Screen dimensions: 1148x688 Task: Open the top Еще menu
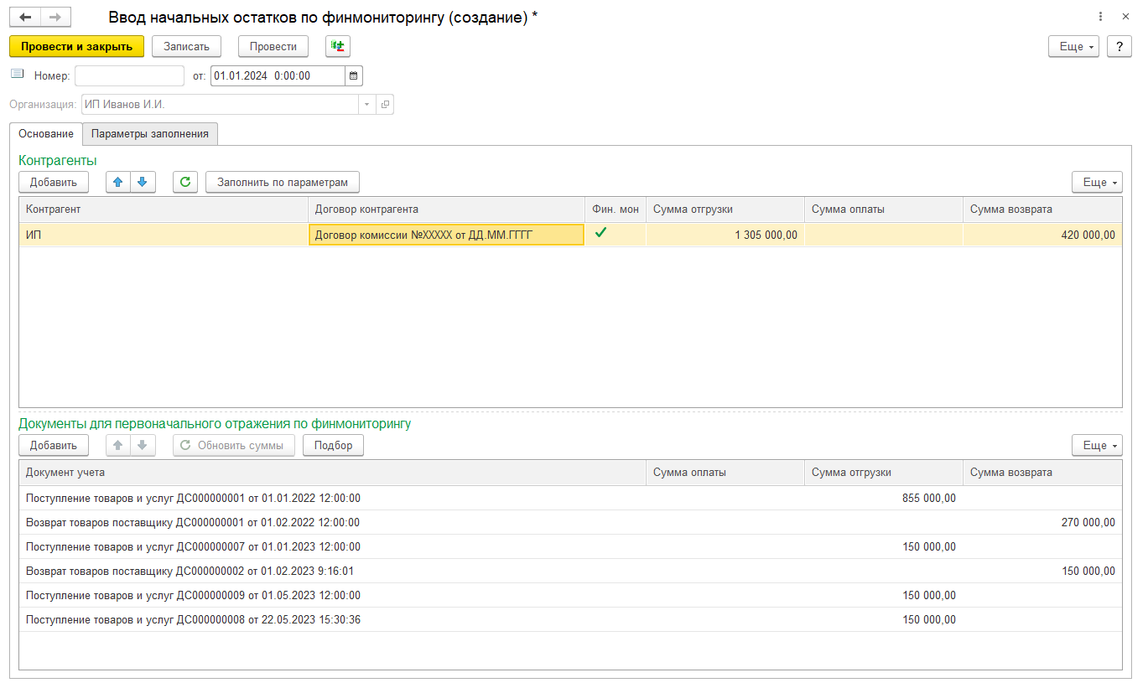point(1073,47)
